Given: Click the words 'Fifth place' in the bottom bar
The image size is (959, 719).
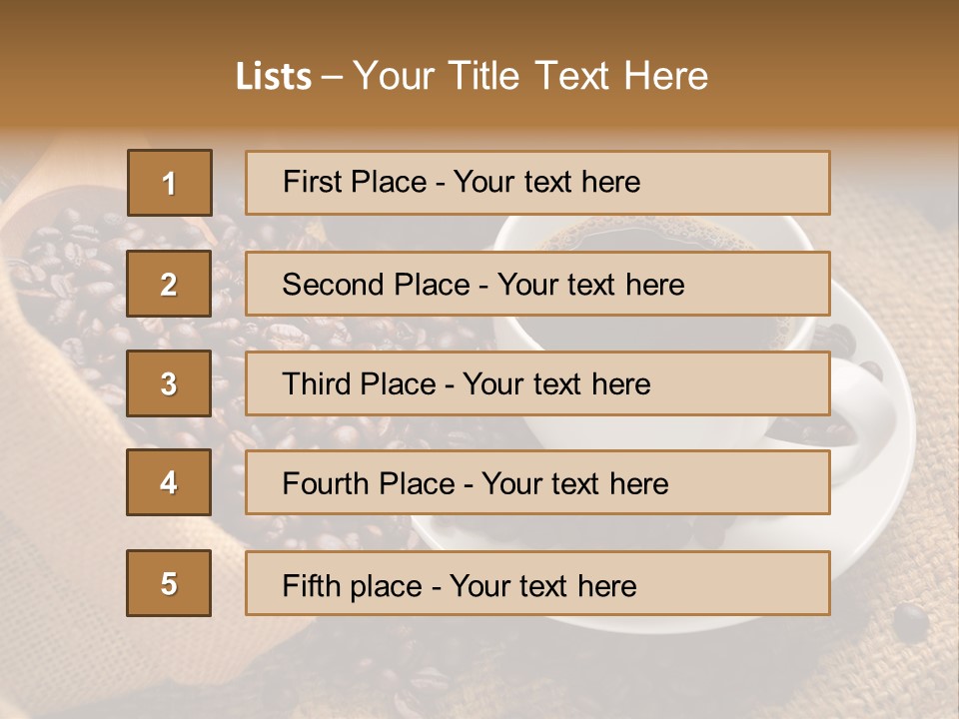Looking at the screenshot, I should tap(353, 586).
